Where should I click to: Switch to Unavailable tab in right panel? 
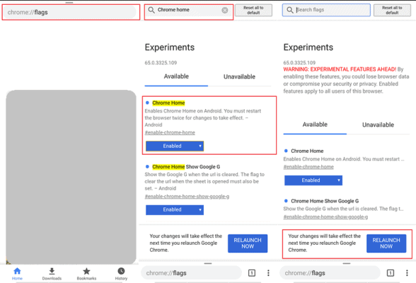(x=378, y=125)
